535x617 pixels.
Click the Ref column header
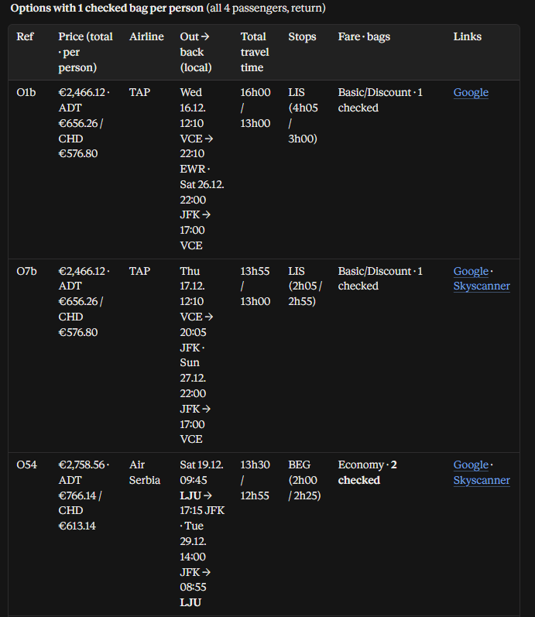[25, 36]
